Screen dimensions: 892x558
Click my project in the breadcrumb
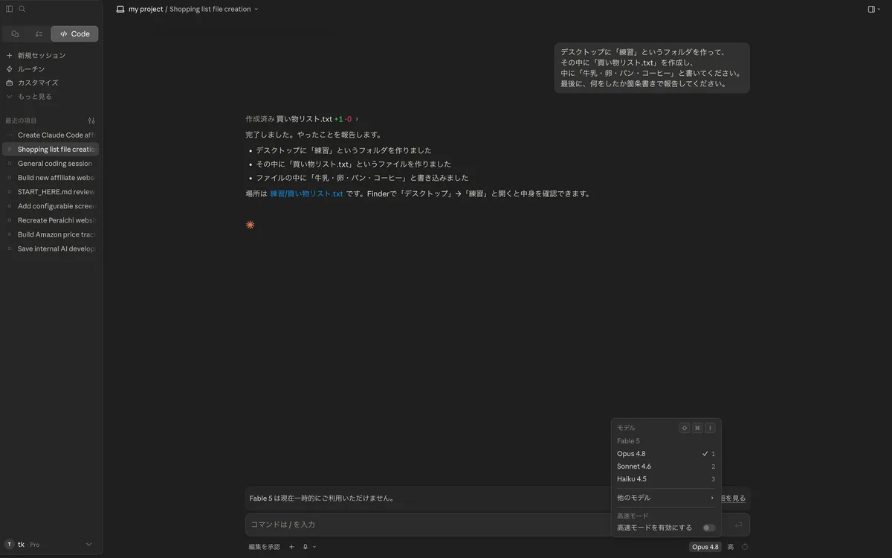pyautogui.click(x=146, y=9)
